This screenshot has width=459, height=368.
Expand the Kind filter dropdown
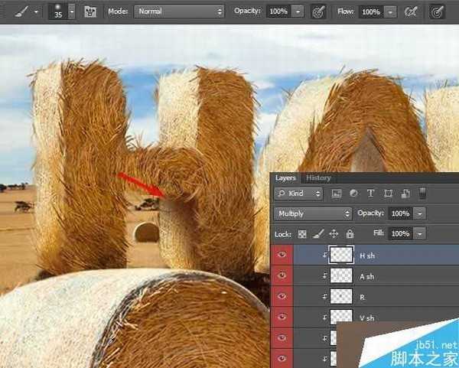(x=298, y=194)
